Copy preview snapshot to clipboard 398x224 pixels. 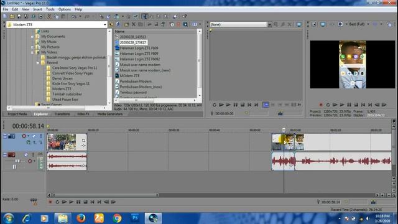(389, 24)
